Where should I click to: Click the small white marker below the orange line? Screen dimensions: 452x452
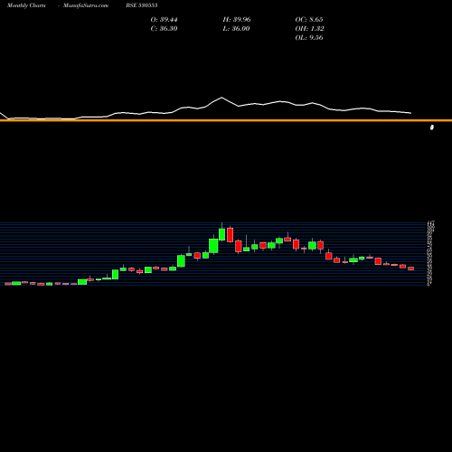[432, 127]
